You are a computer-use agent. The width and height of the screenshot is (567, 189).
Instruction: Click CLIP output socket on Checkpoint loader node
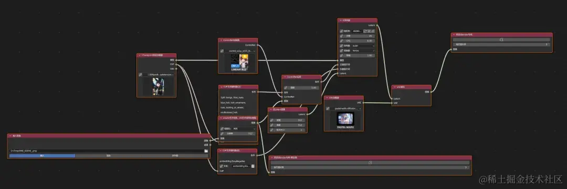(176, 64)
